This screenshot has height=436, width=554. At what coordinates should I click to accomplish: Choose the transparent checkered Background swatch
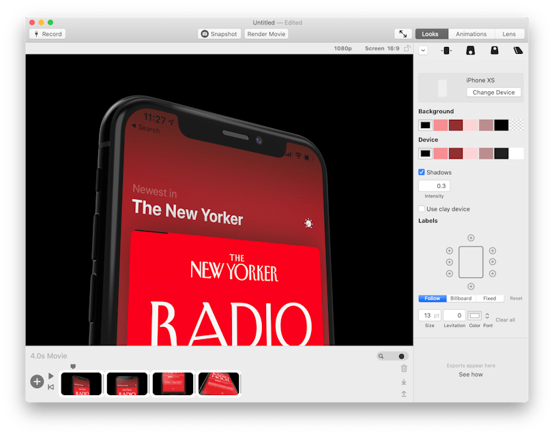(x=516, y=125)
